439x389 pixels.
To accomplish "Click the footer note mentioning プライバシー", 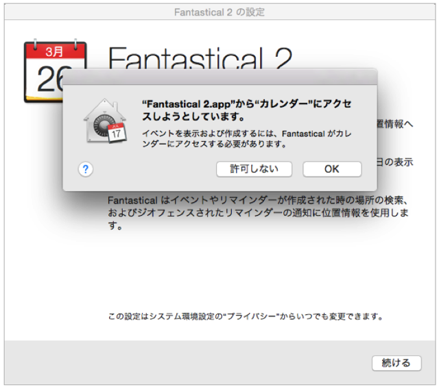I will (245, 316).
